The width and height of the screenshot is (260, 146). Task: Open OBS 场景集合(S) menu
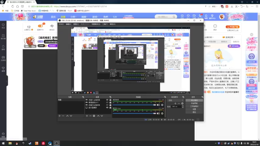coord(96,24)
